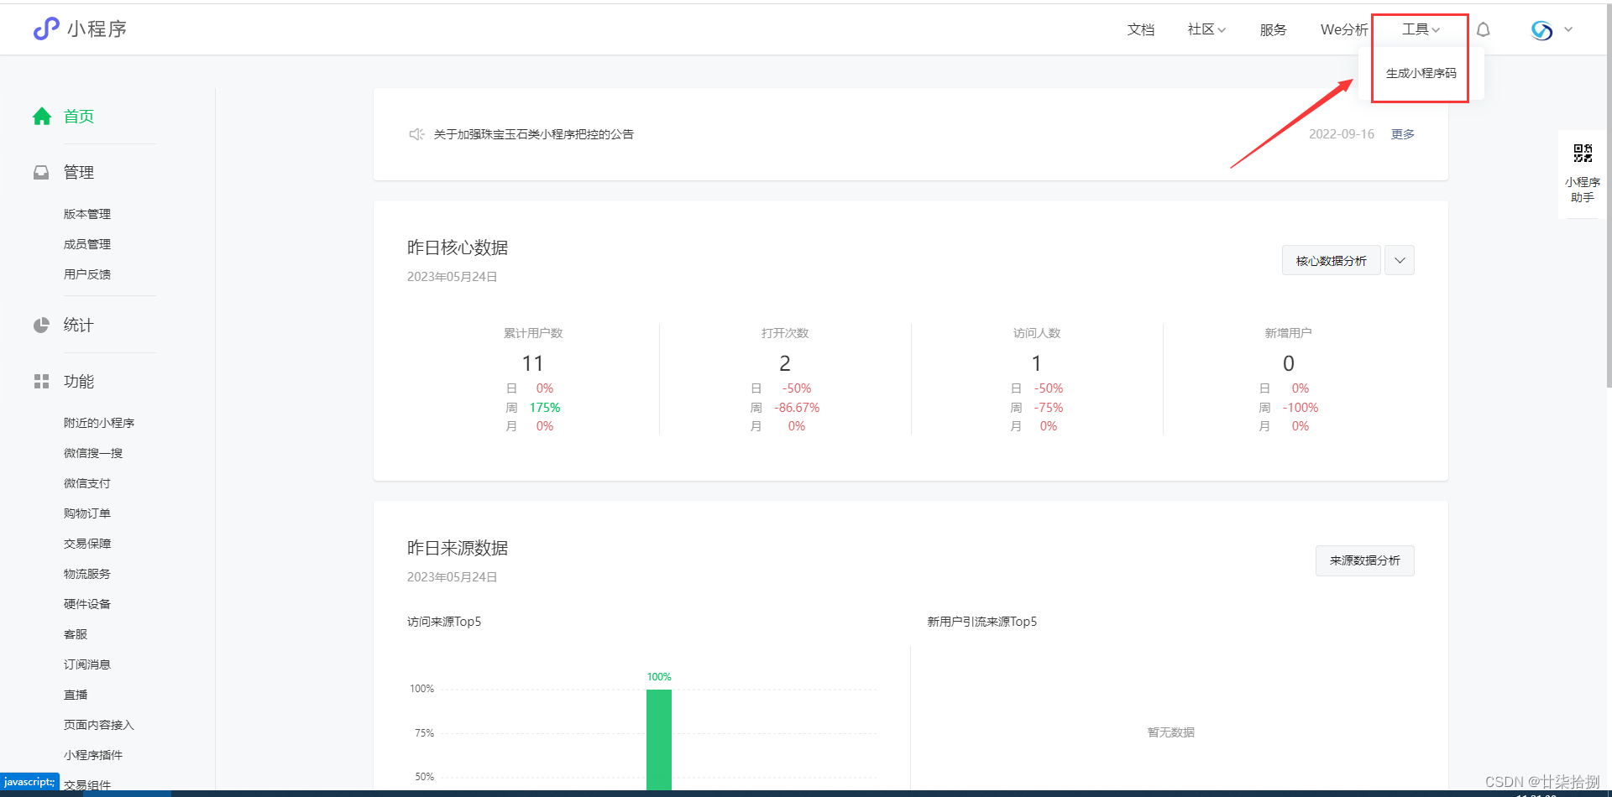
Task: Open the 小程序助手 QR code icon
Action: pyautogui.click(x=1583, y=153)
